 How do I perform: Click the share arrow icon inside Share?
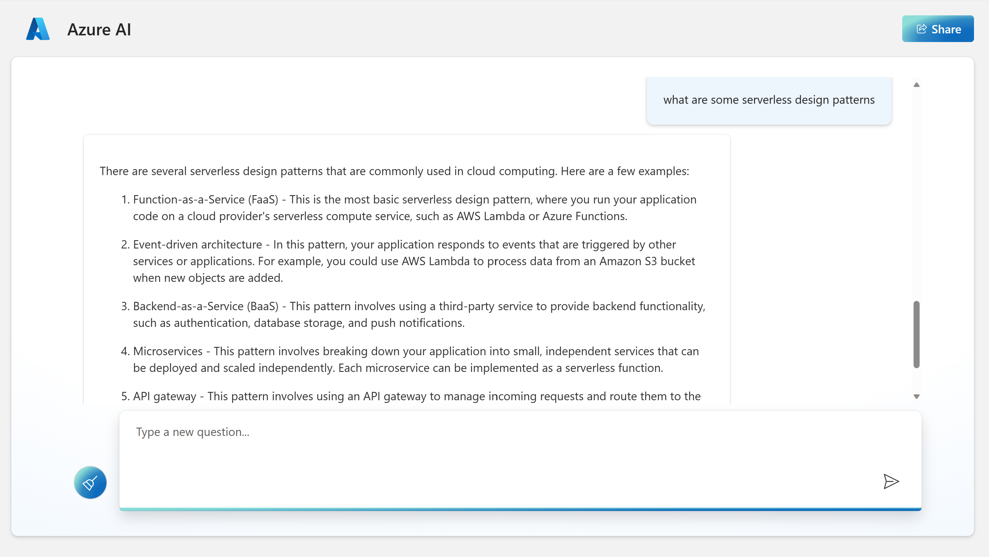coord(921,29)
